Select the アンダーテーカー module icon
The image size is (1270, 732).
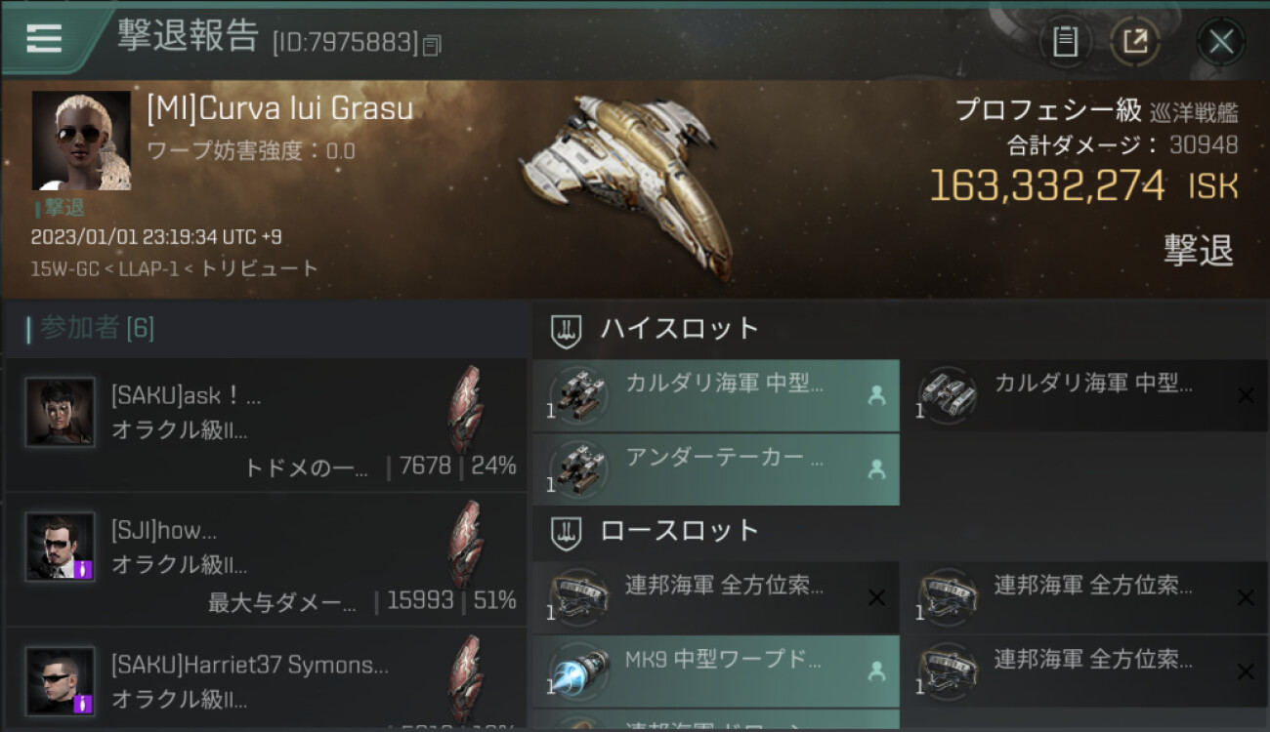(x=577, y=468)
